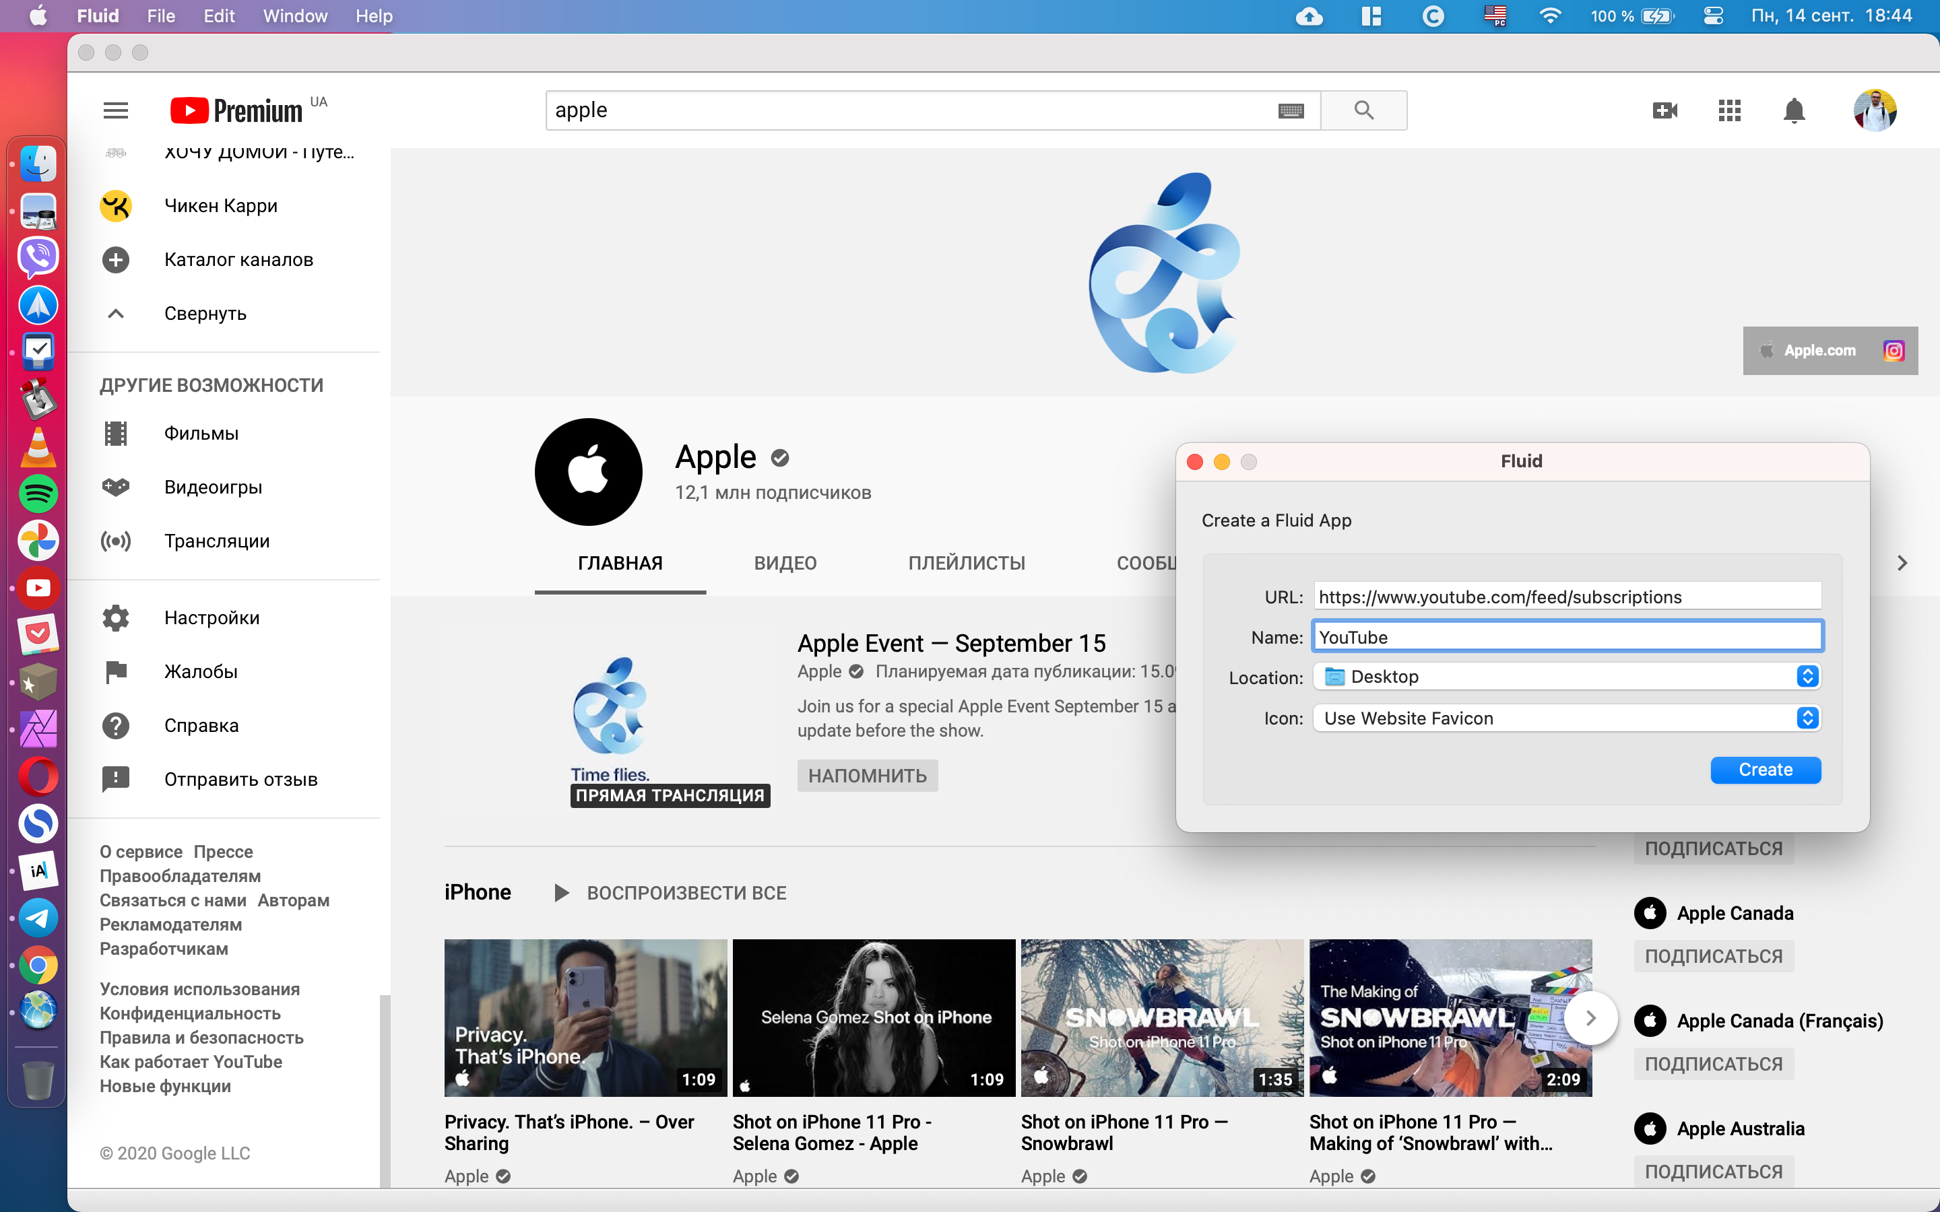Open the Opera browser from the Dock
1940x1212 pixels.
pos(38,776)
